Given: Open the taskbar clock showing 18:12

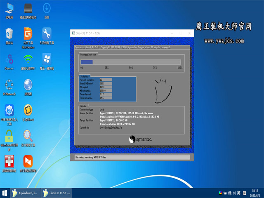Looking at the screenshot, I should (x=255, y=193).
